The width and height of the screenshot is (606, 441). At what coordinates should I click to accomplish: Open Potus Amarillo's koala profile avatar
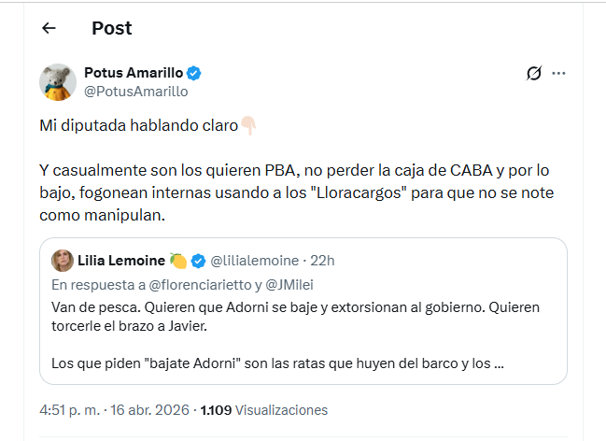[57, 82]
